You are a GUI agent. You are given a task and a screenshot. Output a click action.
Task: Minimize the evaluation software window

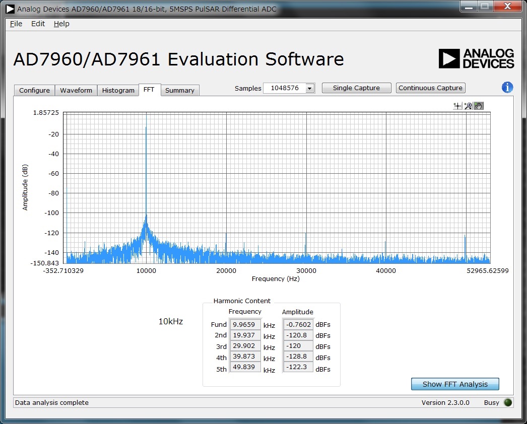click(469, 7)
